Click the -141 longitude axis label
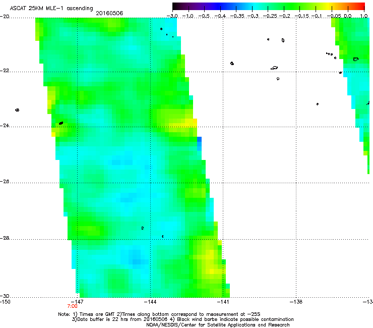The width and height of the screenshot is (373, 328). [x=223, y=302]
